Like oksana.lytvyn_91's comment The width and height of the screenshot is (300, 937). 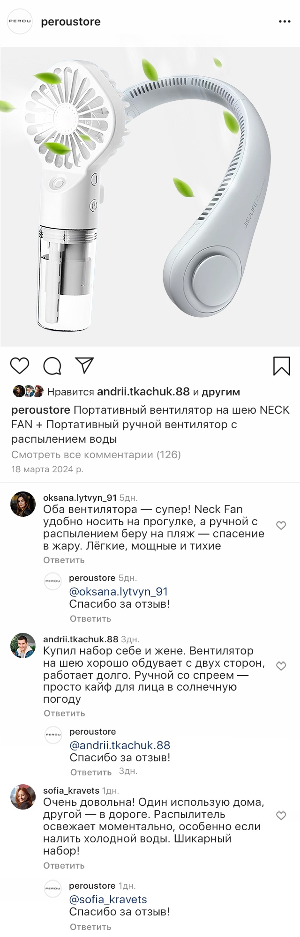[x=281, y=526]
